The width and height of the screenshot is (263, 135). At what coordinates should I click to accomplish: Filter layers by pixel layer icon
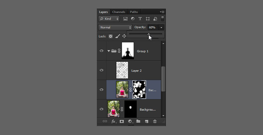[x=126, y=19]
